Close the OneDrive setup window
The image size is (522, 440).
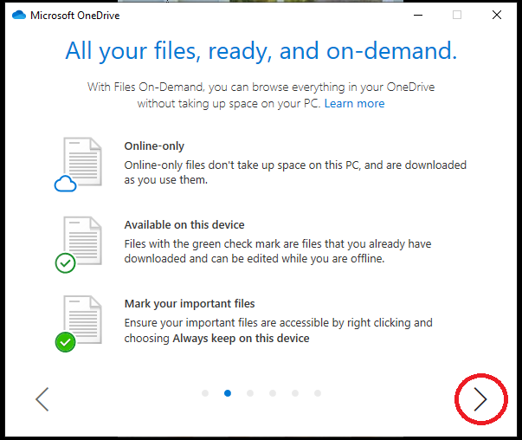click(497, 15)
